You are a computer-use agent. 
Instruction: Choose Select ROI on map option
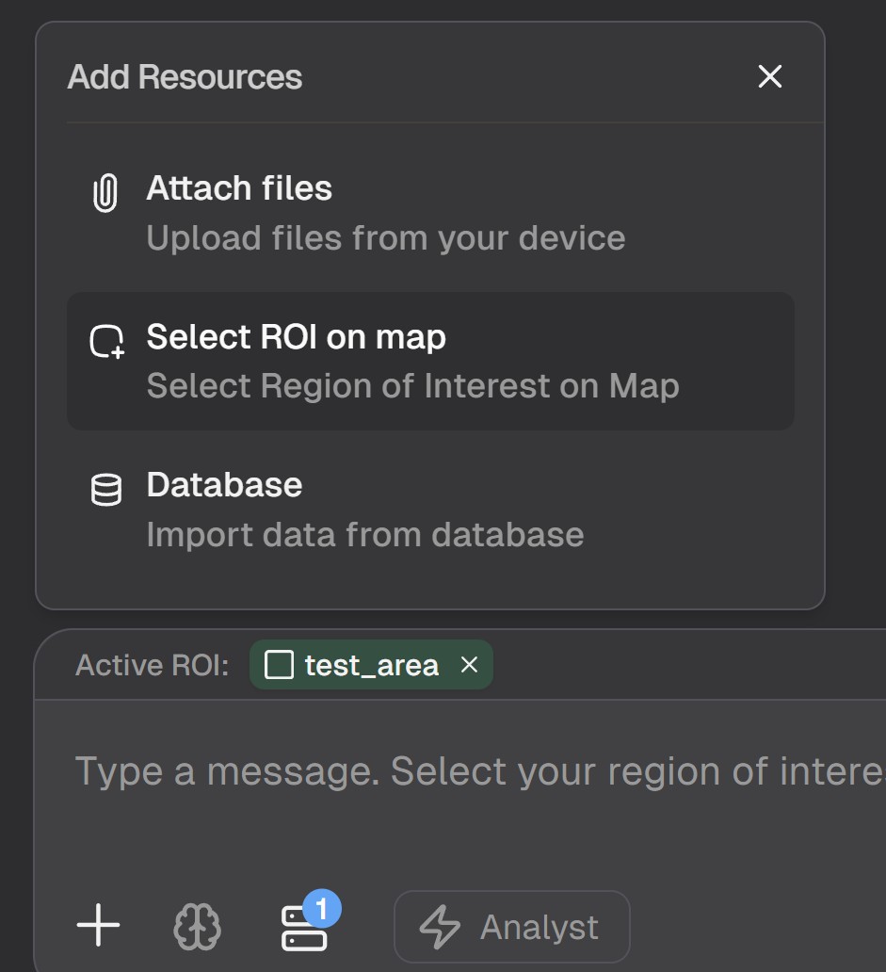click(x=430, y=362)
